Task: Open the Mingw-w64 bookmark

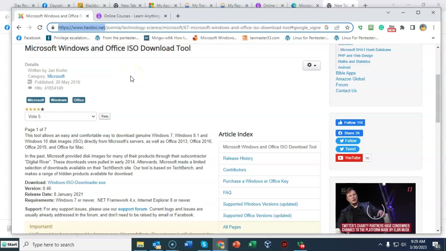Action: tap(166, 38)
